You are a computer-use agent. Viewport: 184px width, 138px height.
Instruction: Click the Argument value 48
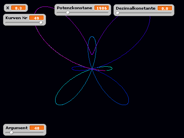(37, 128)
